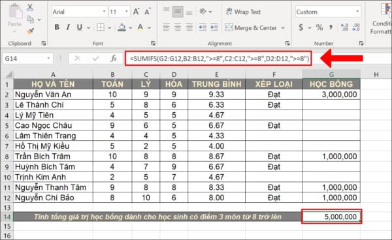Click Insert Function fx button
Screen dimensions: 392x240
114,59
